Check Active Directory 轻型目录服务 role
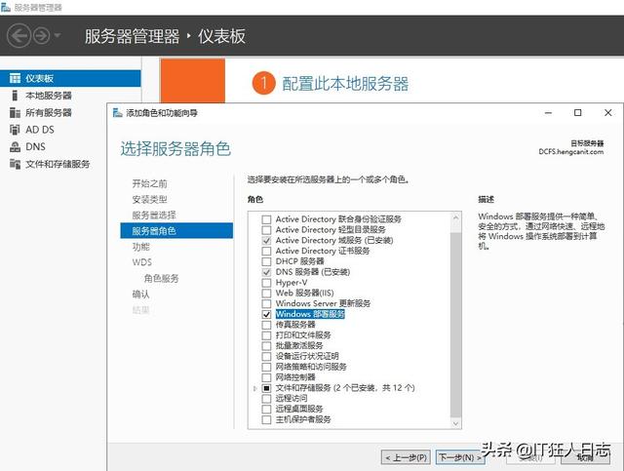This screenshot has height=471, width=624. pyautogui.click(x=266, y=230)
